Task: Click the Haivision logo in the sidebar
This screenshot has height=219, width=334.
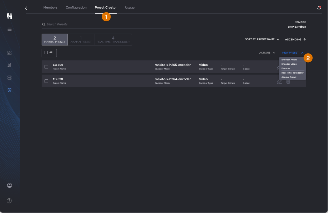Action: [9, 15]
